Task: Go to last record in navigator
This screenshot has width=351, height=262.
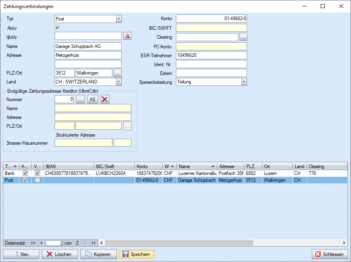Action: pos(93,243)
